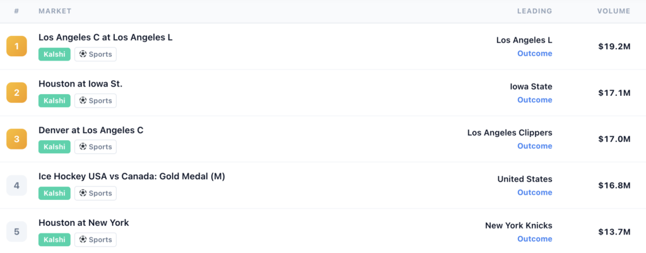
Task: Click Outcome link under New York Knicks
Action: pyautogui.click(x=534, y=239)
